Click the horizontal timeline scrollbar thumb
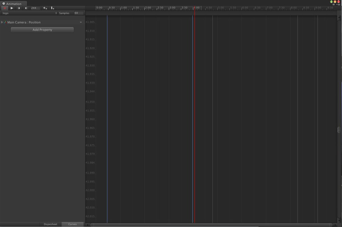This screenshot has width=342, height=227. 211,225
